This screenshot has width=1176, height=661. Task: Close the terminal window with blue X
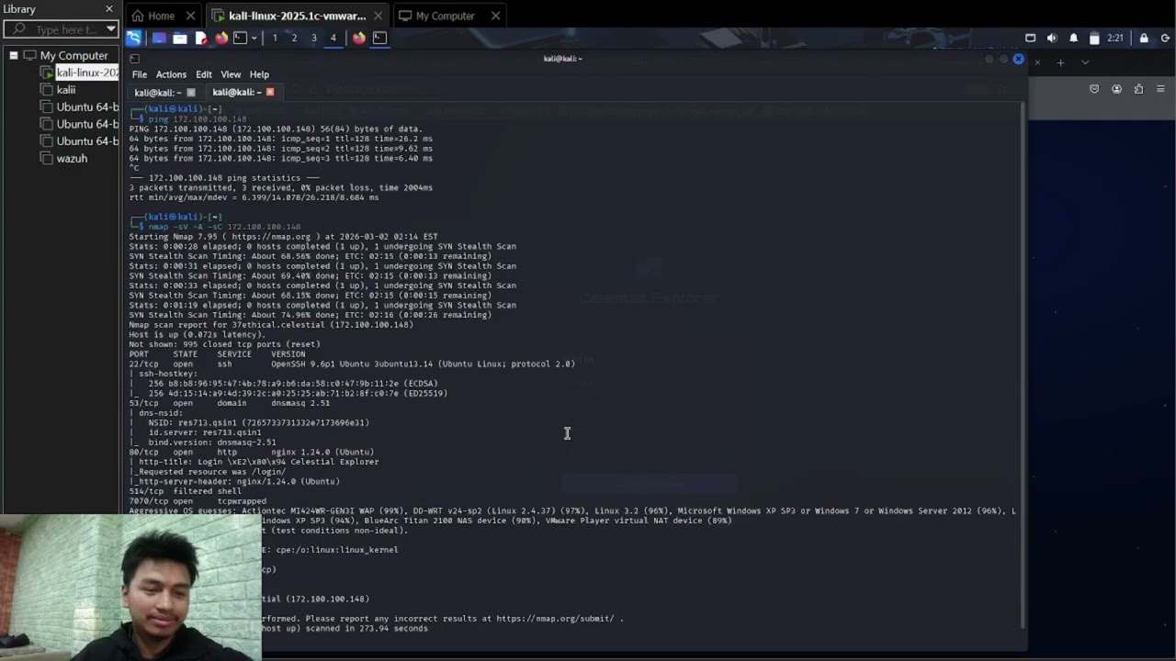point(1018,59)
